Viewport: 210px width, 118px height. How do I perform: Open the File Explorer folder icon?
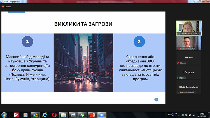click(64, 115)
